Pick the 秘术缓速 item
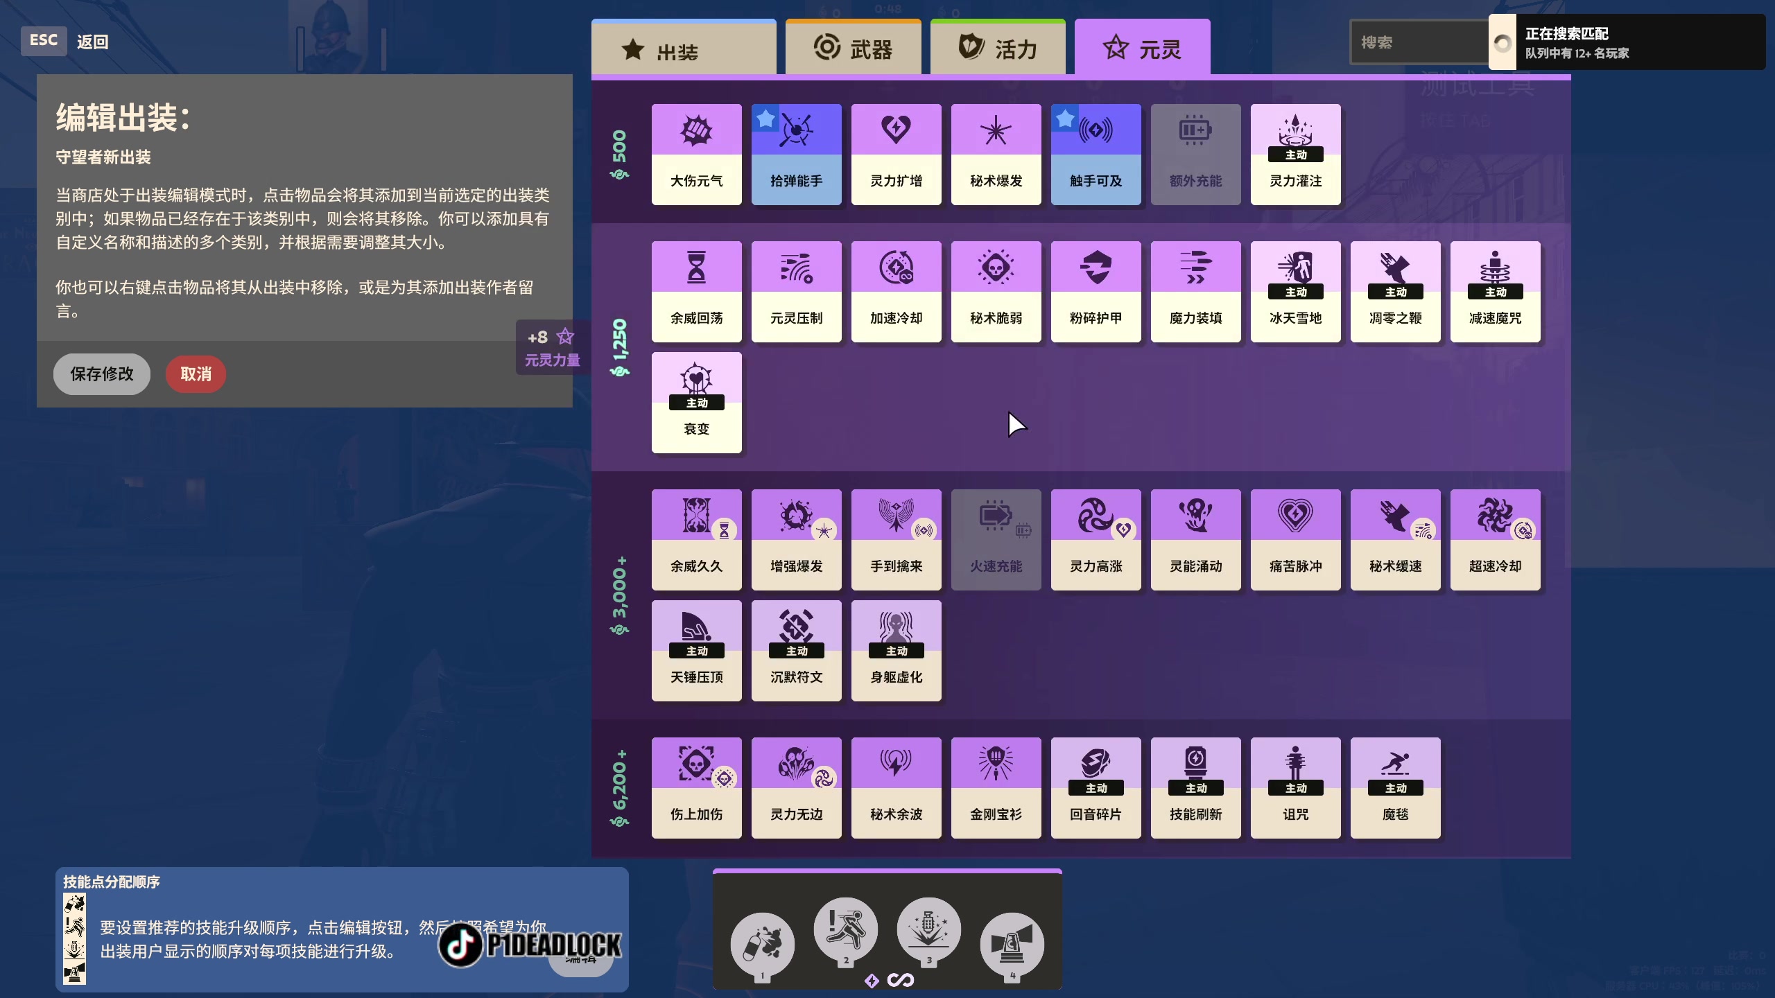This screenshot has width=1775, height=998. 1395,539
